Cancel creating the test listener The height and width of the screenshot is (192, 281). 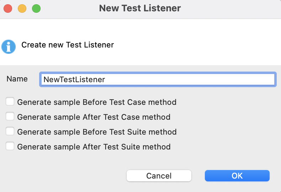(x=159, y=176)
